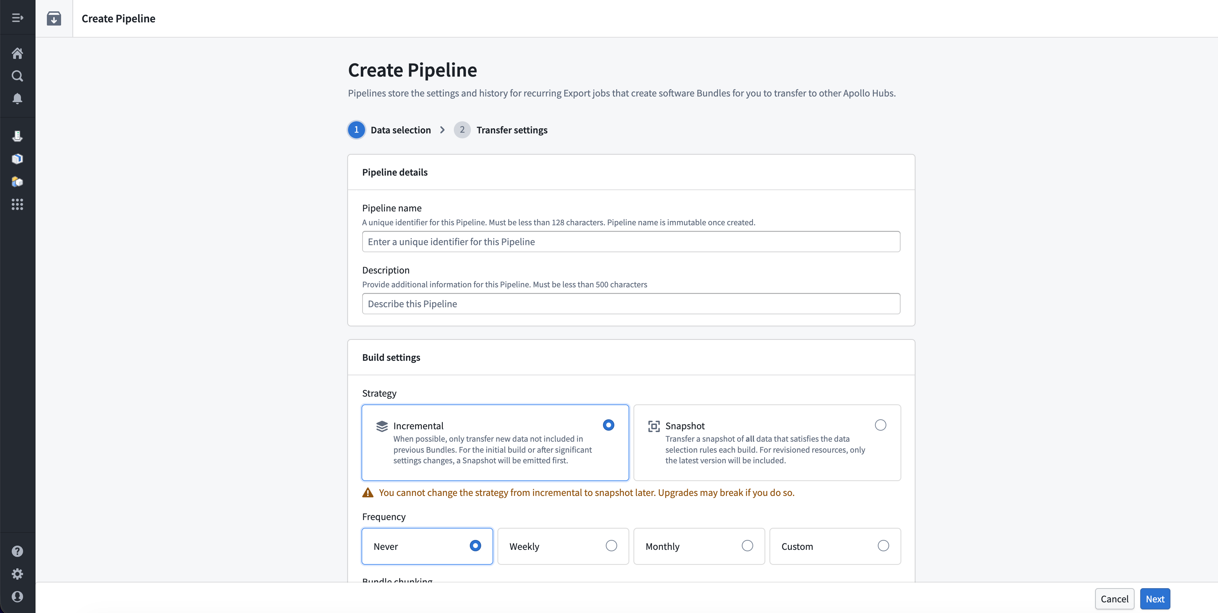Click the Strategy label
The image size is (1218, 613).
(379, 393)
